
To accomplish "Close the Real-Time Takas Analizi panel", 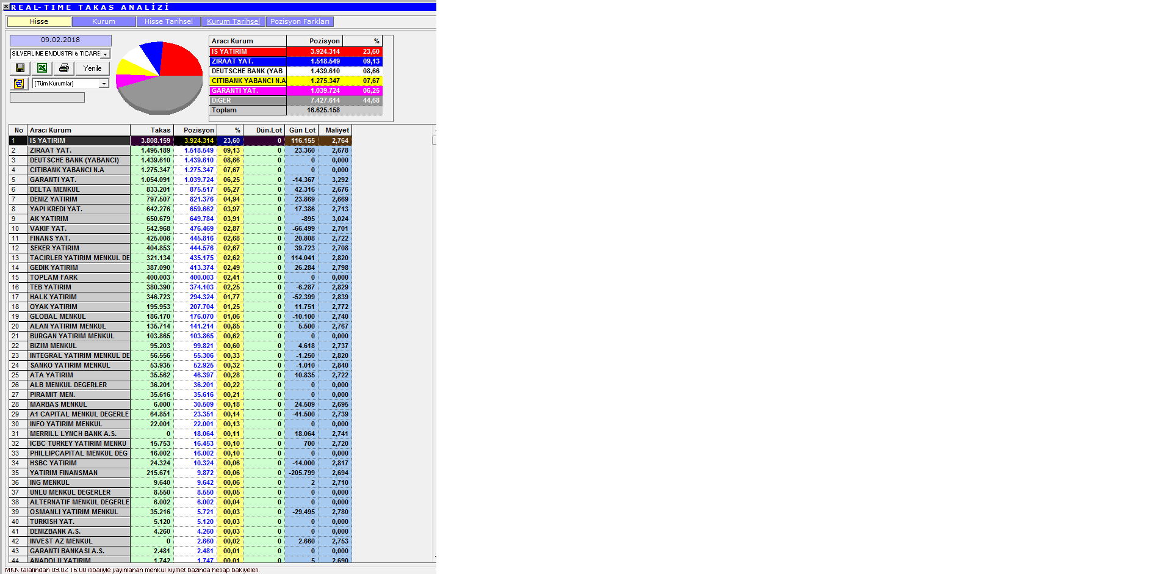I will (5, 7).
